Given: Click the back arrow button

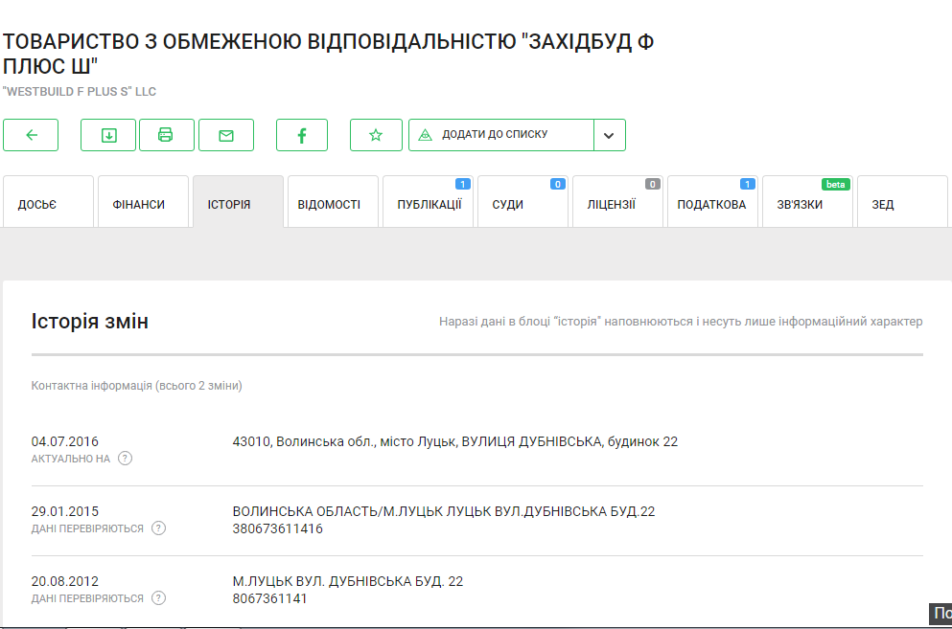Looking at the screenshot, I should point(31,135).
